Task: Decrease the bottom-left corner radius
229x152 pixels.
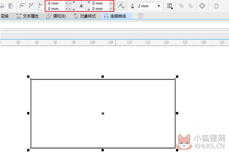Action: pos(66,9)
